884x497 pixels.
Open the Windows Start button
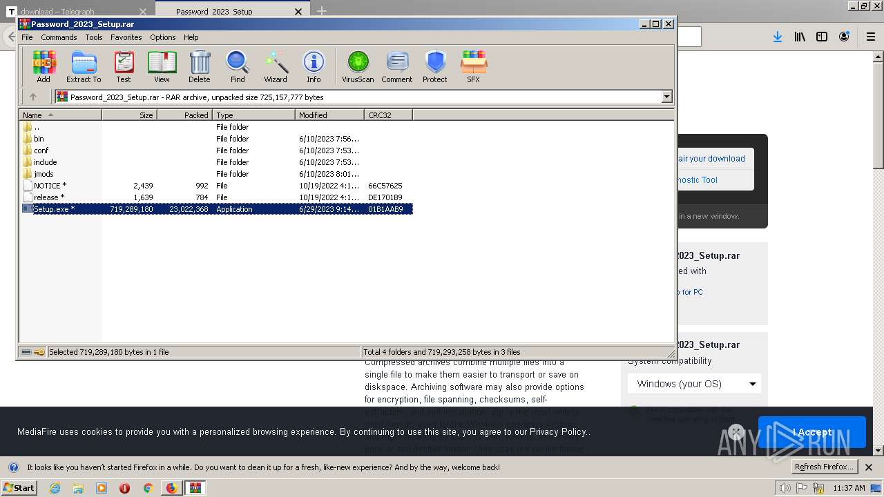click(x=20, y=487)
